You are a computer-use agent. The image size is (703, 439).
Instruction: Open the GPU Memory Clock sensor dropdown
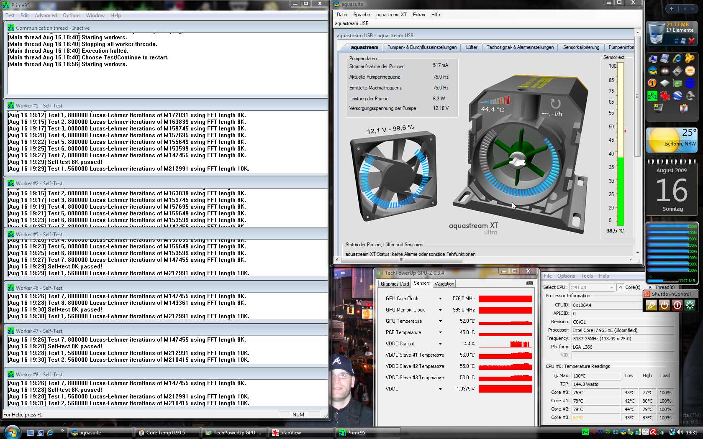[440, 310]
